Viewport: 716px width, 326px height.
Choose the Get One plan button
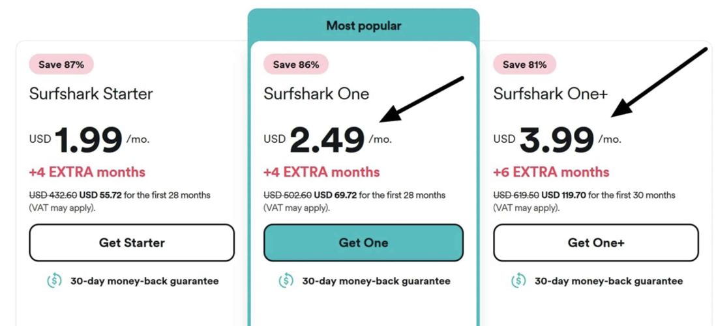click(363, 243)
